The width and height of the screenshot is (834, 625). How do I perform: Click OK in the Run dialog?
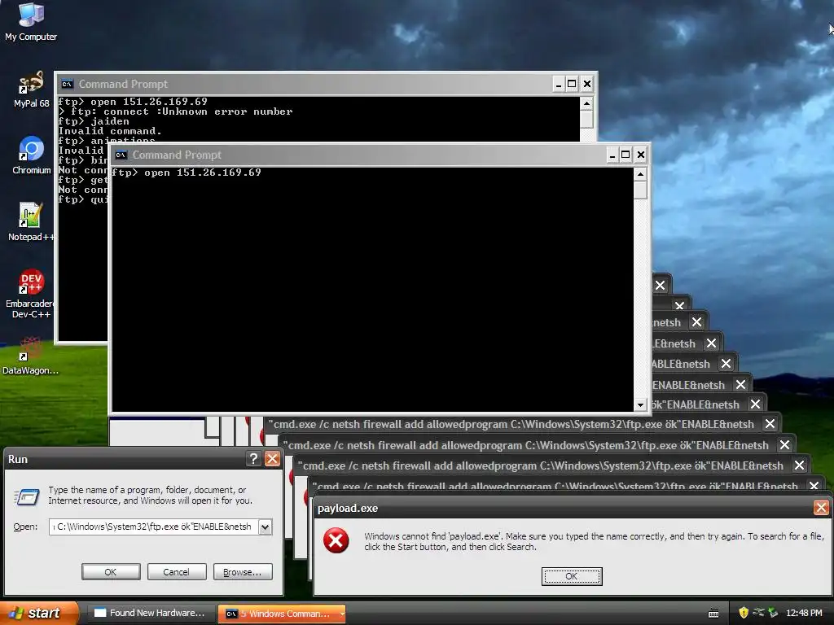tap(111, 572)
